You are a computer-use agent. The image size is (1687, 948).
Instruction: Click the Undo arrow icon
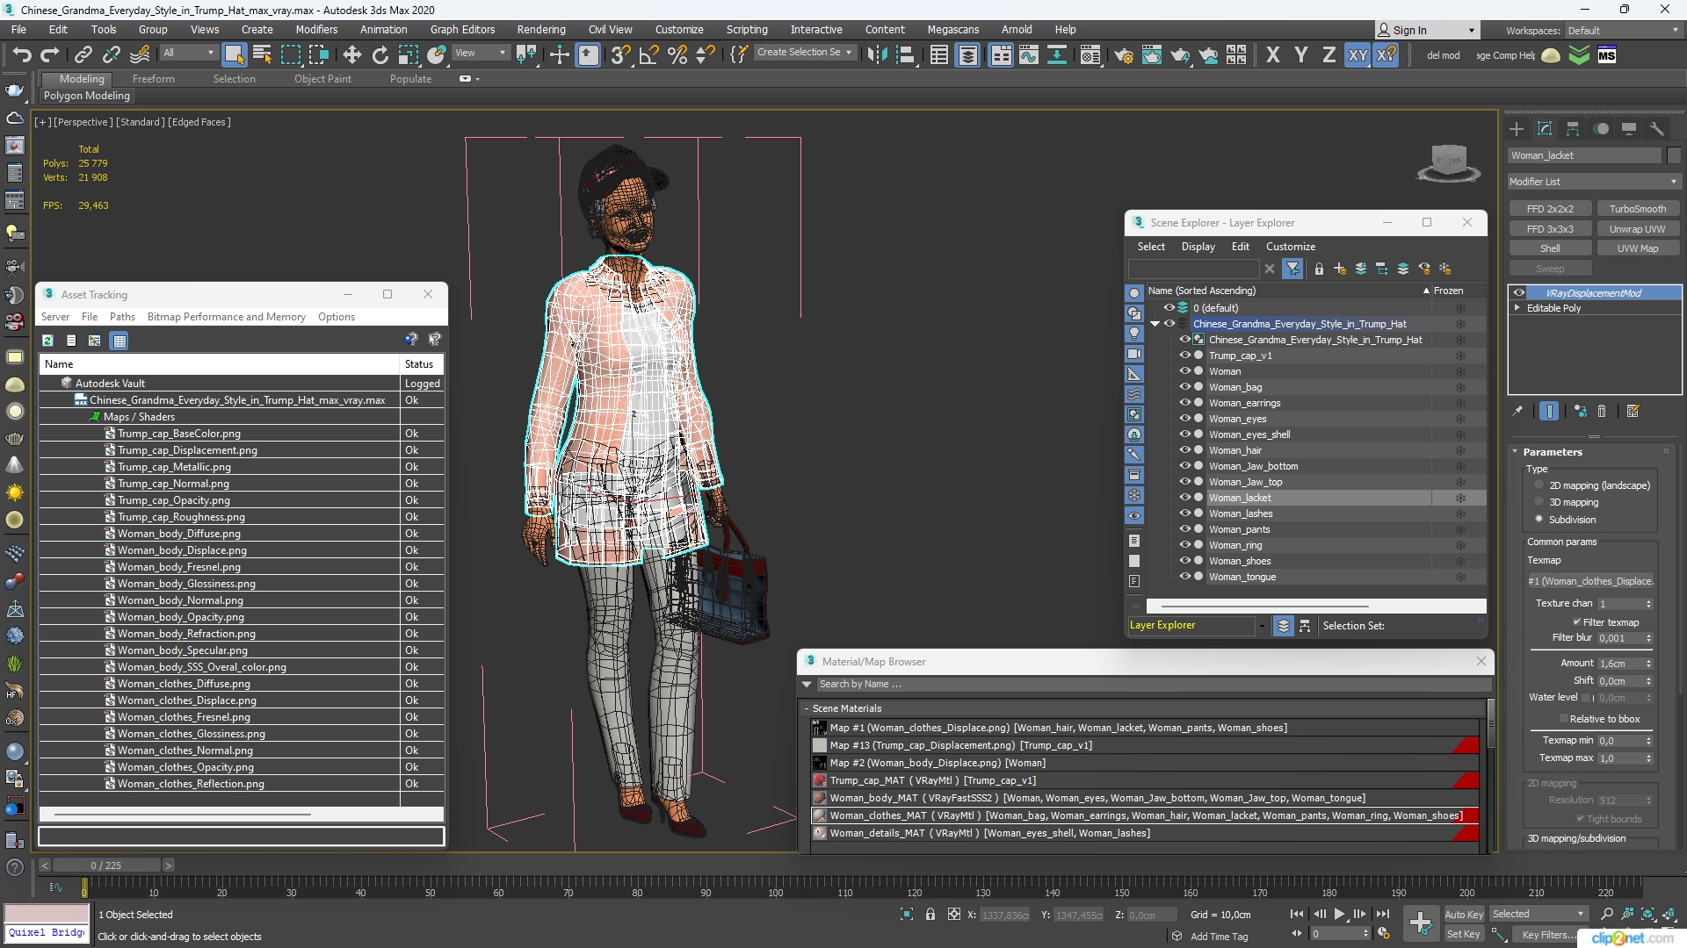(x=21, y=55)
